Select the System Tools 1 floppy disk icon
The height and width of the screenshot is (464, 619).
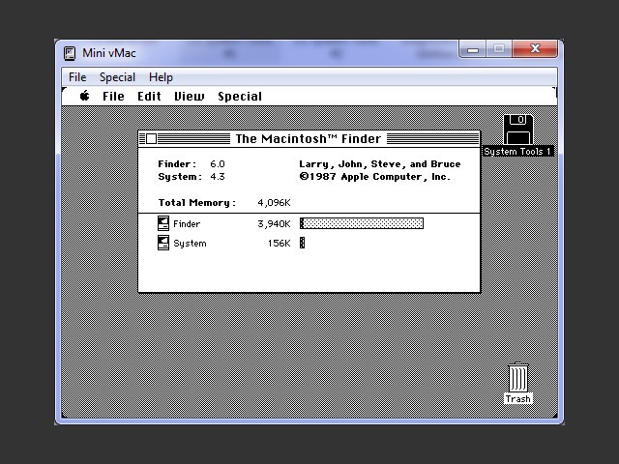click(518, 130)
